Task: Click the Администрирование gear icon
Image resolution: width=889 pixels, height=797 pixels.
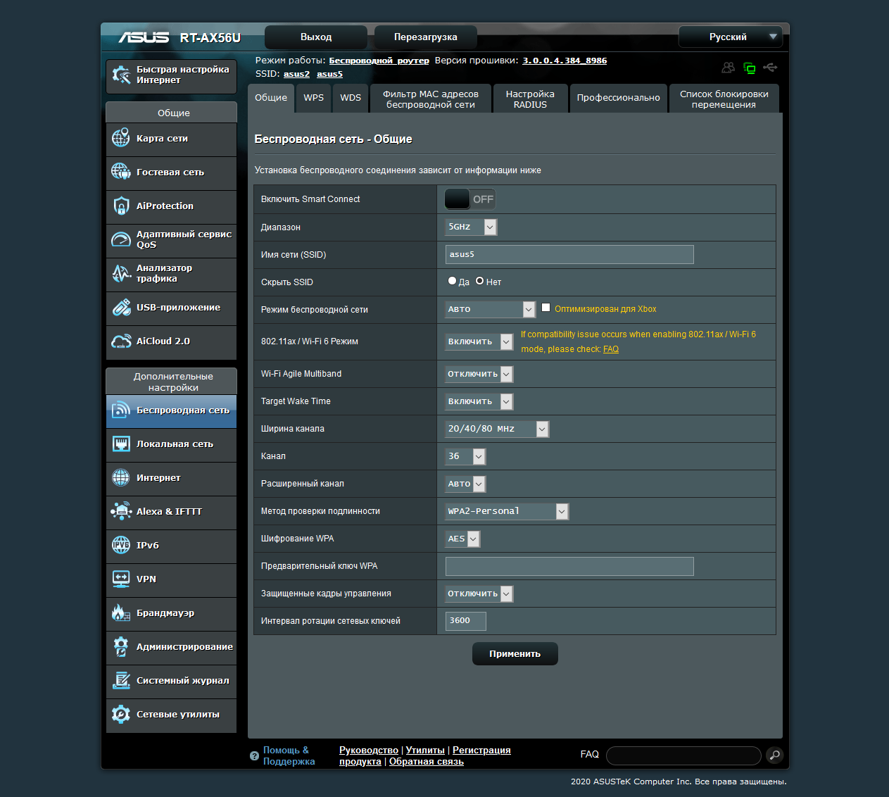Action: tap(121, 646)
